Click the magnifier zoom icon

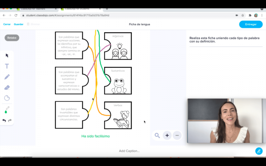coord(157,135)
